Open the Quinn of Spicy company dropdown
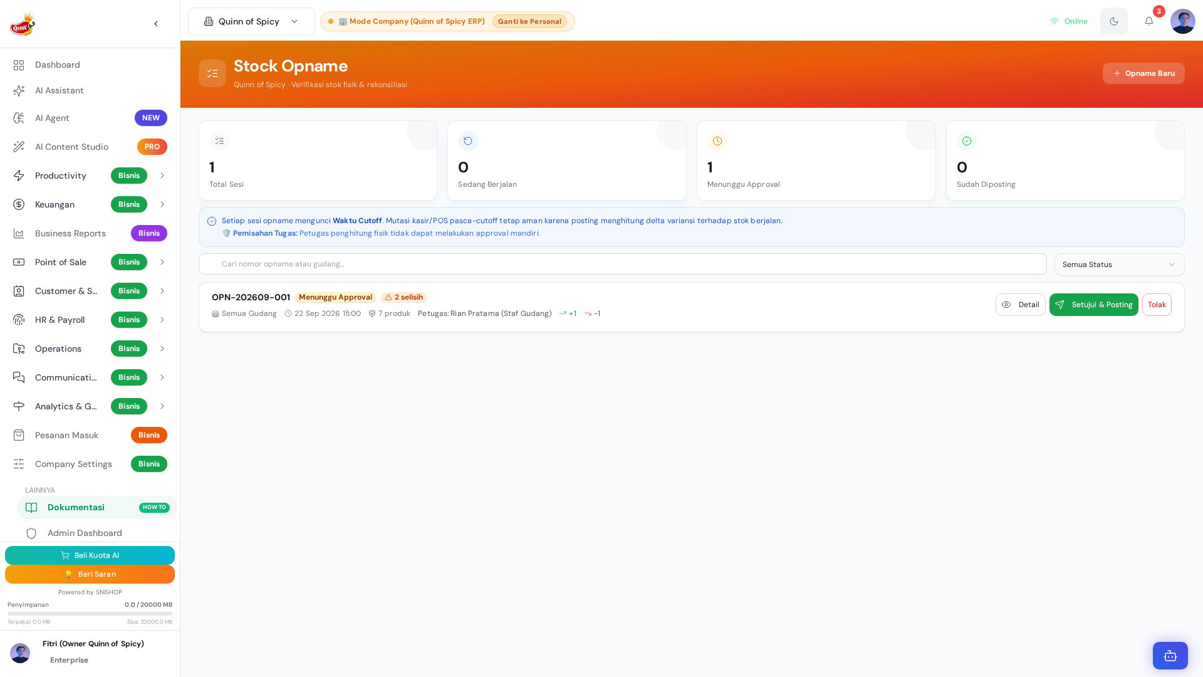This screenshot has width=1203, height=677. (251, 21)
